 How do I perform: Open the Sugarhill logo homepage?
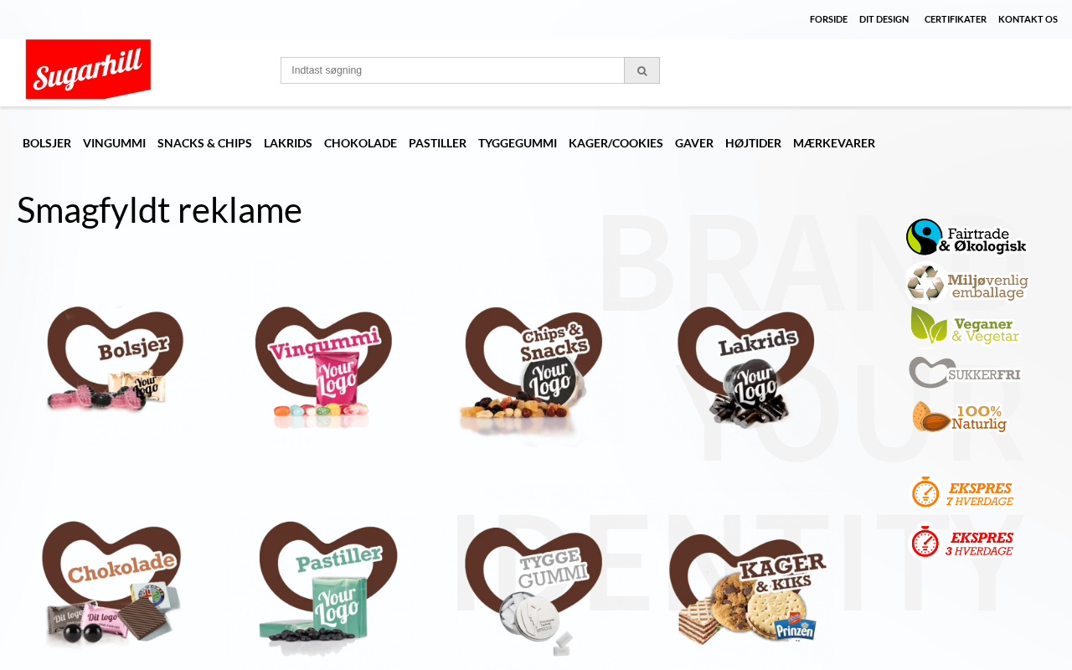point(88,69)
